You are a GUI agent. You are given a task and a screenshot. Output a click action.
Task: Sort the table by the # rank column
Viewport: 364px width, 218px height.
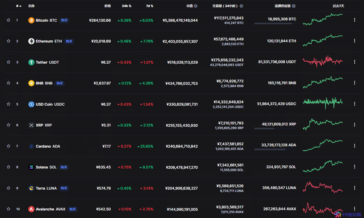click(x=19, y=6)
